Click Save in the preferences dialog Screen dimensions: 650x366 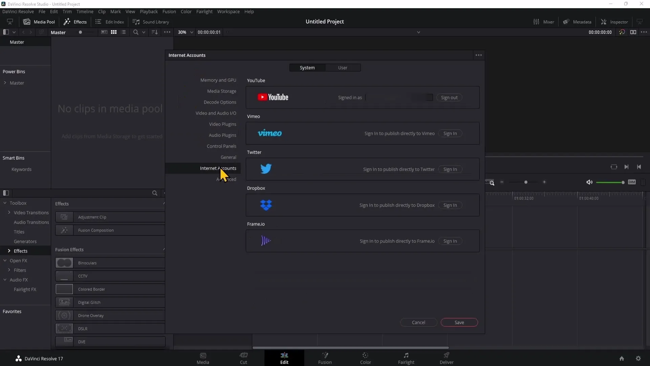coord(459,322)
